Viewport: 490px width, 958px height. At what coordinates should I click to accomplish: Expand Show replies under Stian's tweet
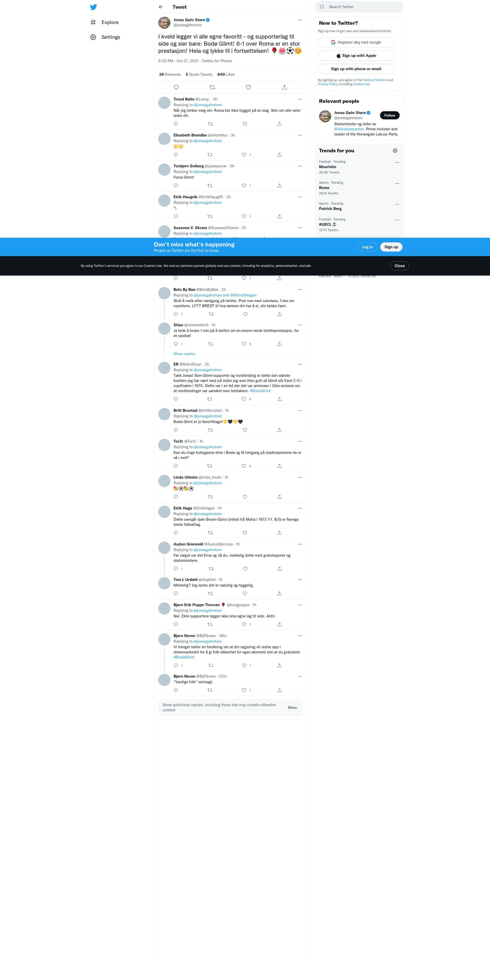(x=184, y=354)
